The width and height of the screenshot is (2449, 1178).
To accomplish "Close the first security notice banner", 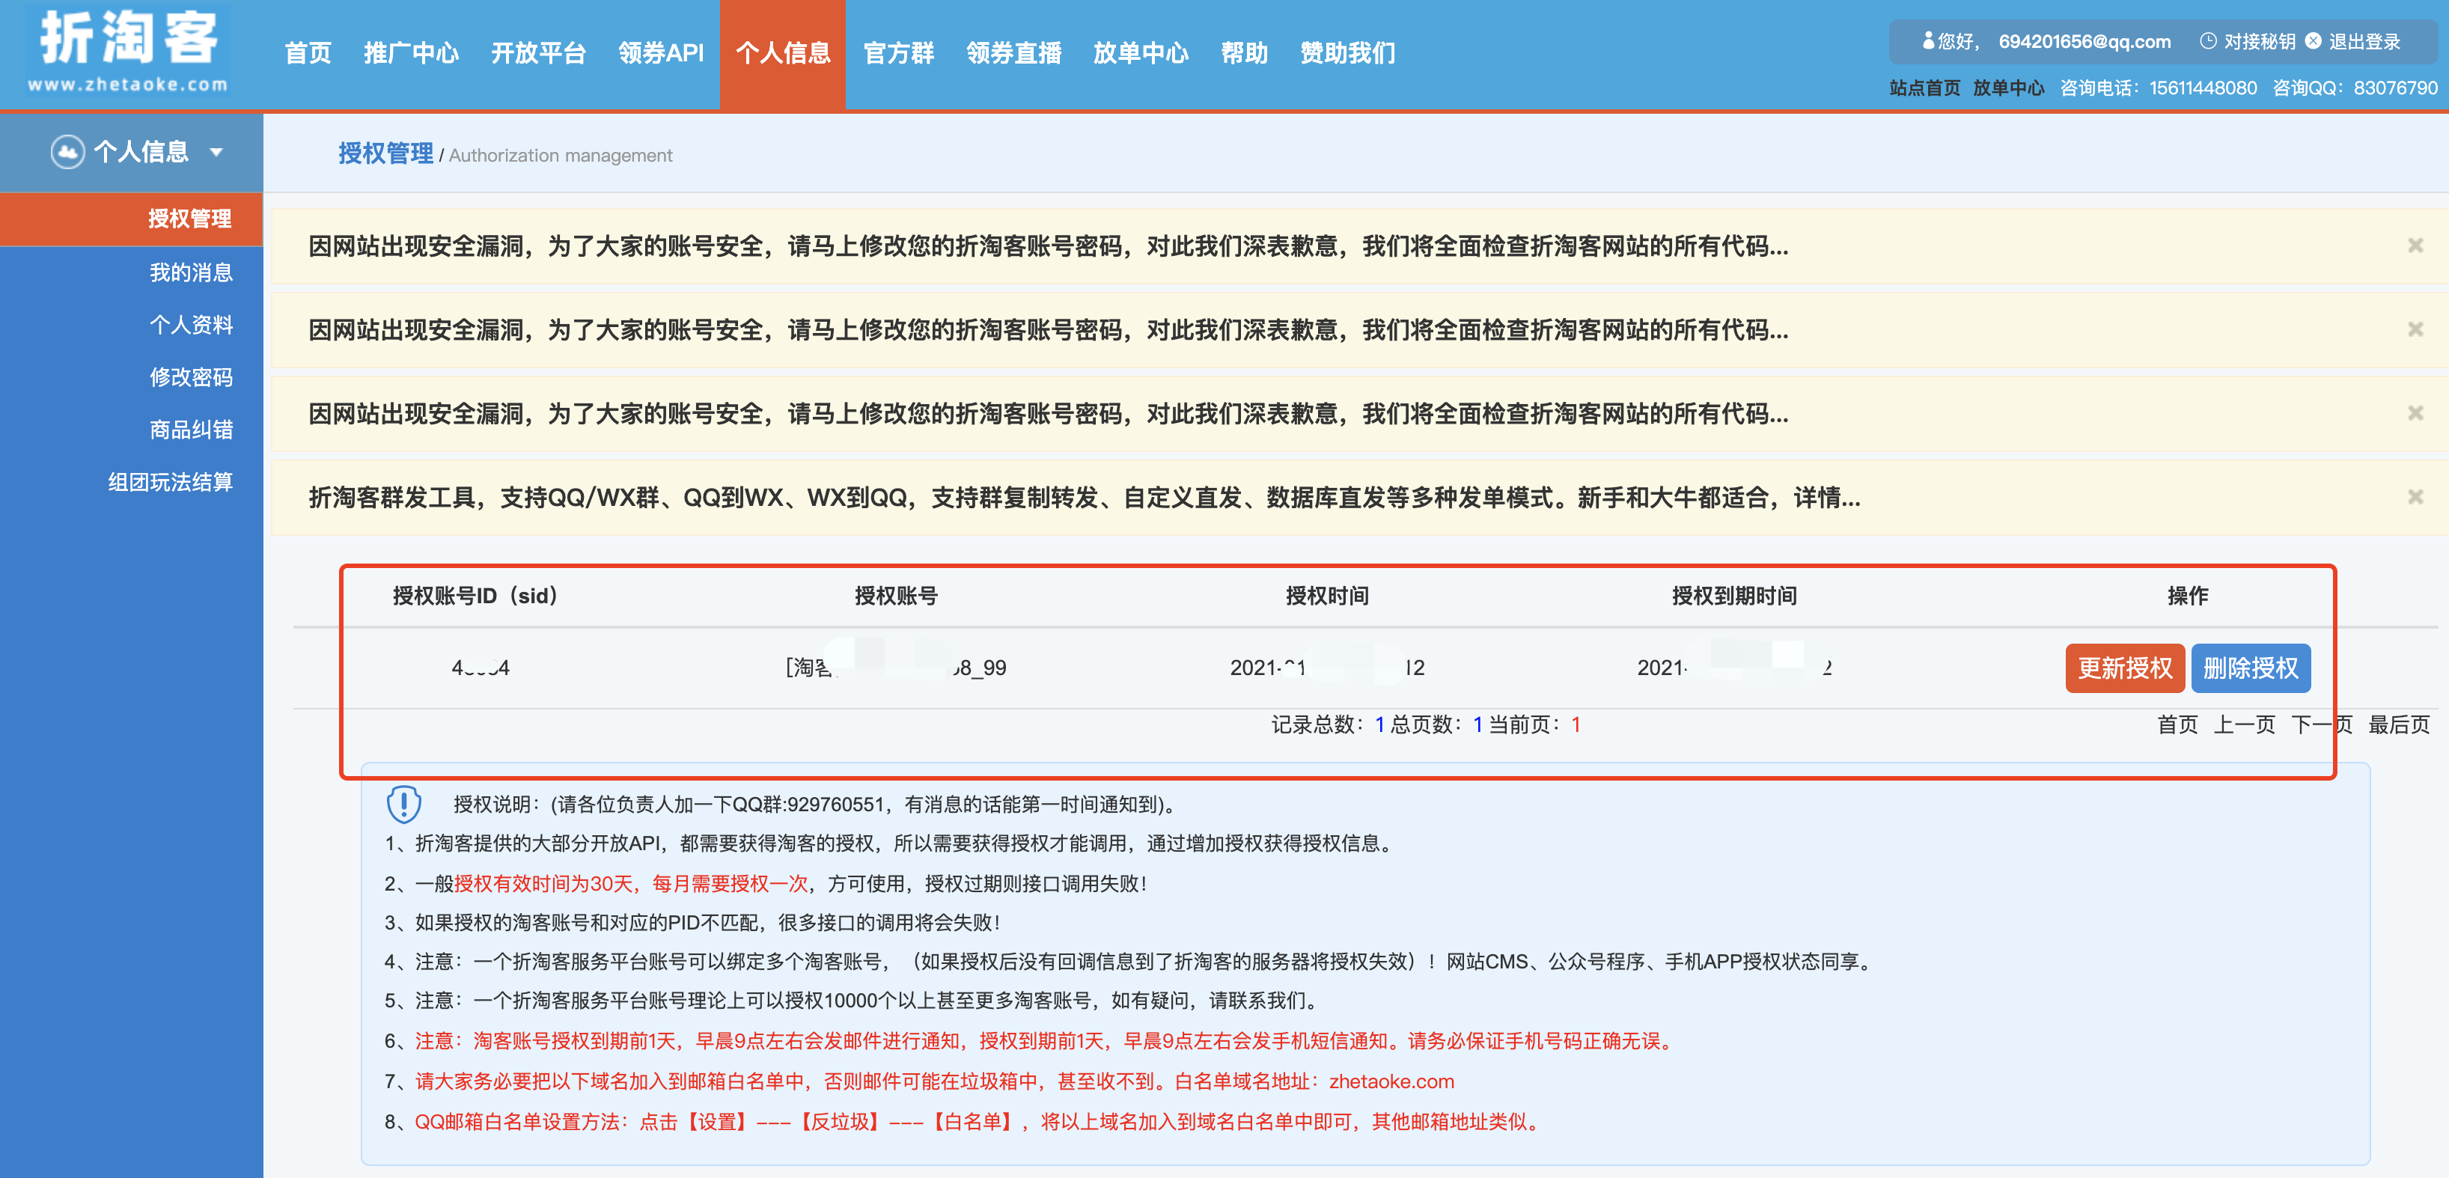I will pyautogui.click(x=2415, y=245).
